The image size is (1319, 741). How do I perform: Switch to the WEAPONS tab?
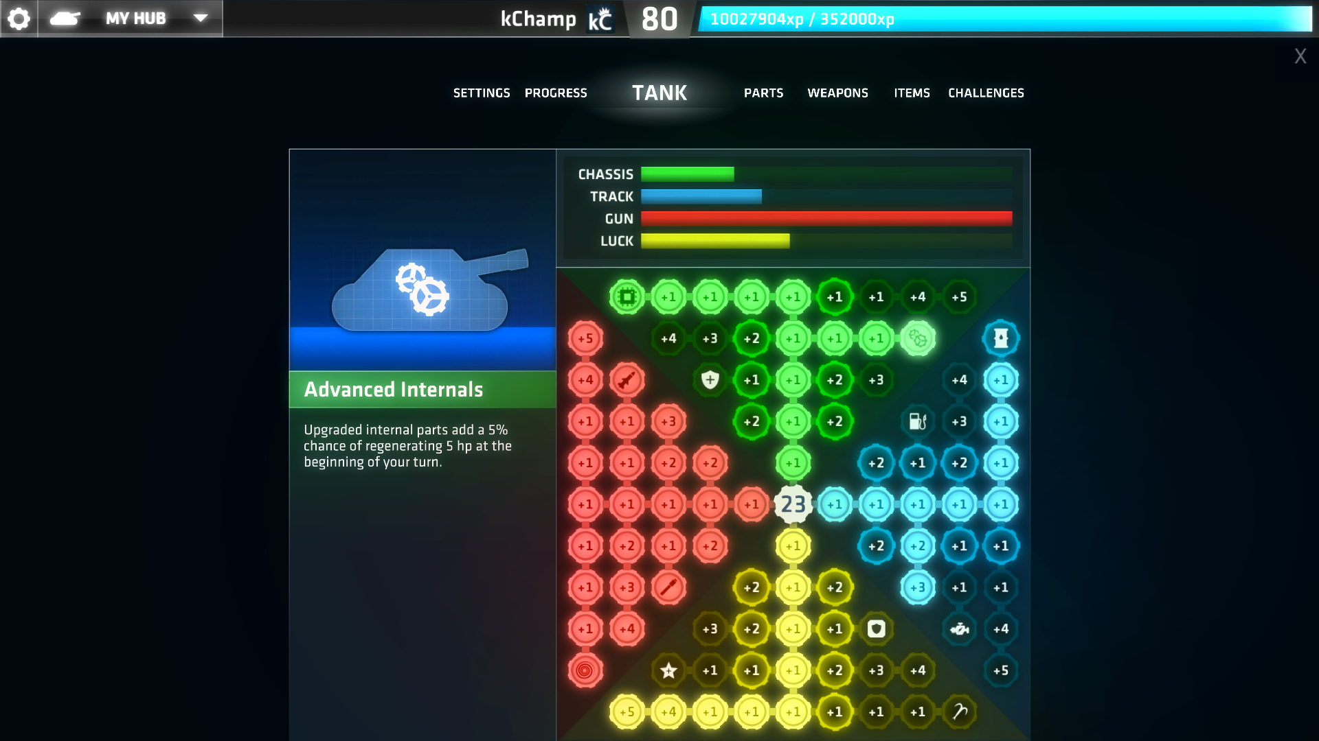point(837,93)
